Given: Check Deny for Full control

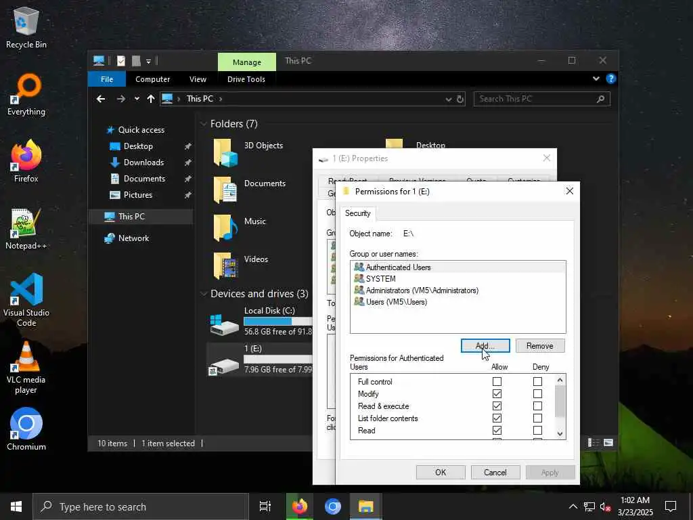Looking at the screenshot, I should click(537, 381).
